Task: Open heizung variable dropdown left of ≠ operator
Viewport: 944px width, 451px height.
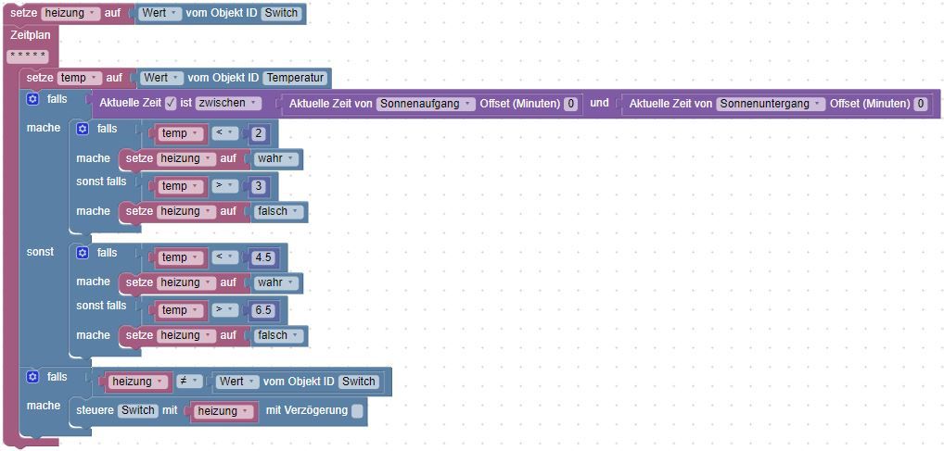Action: (136, 382)
